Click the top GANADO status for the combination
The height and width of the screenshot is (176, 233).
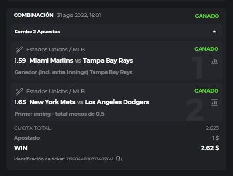click(207, 16)
